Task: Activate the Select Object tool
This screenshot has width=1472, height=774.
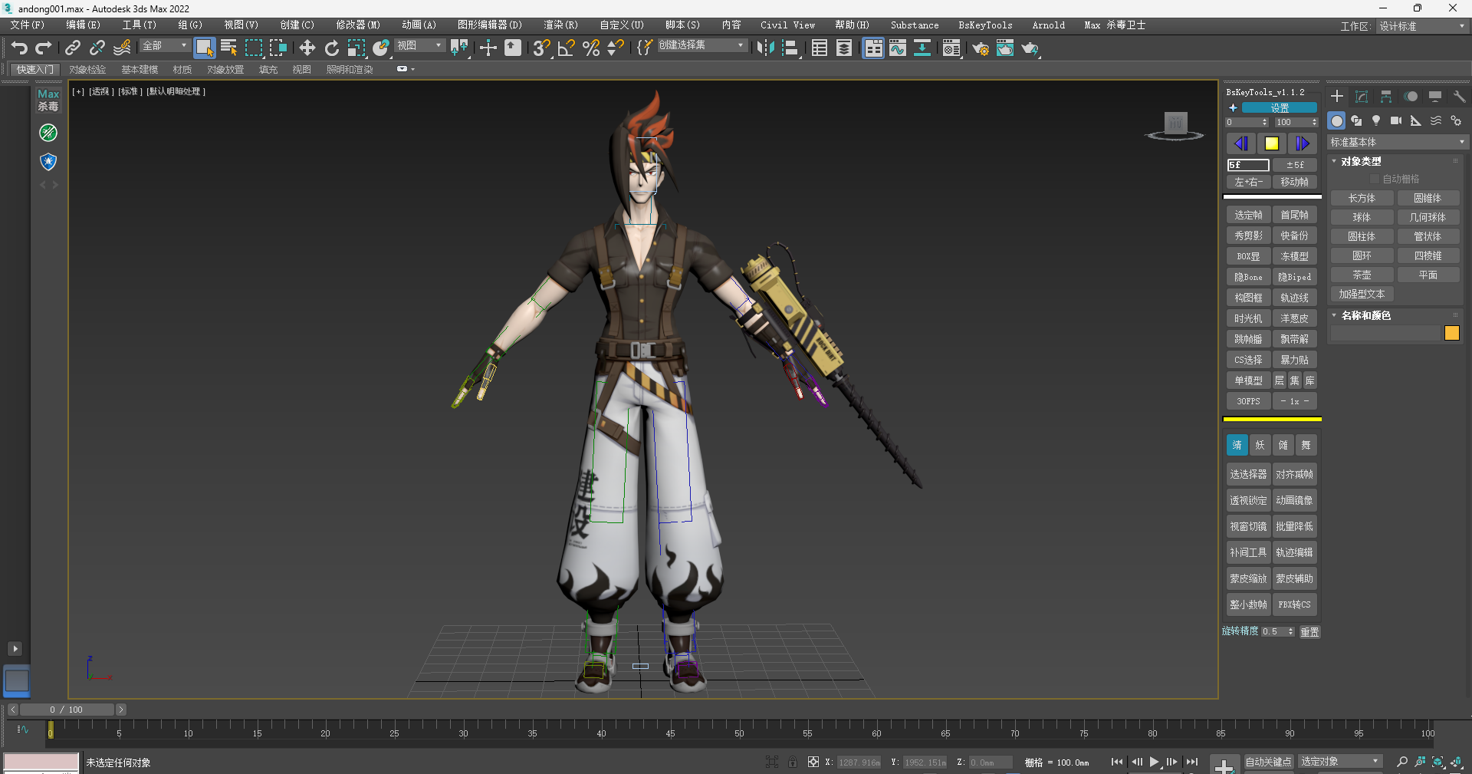Action: [x=205, y=48]
